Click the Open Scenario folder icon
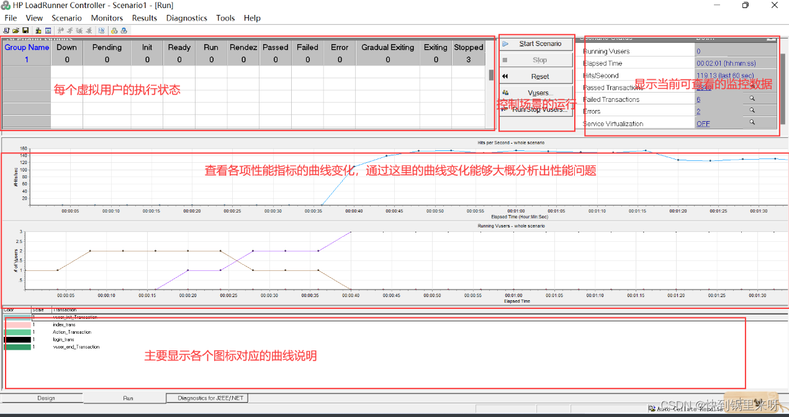 [x=16, y=30]
